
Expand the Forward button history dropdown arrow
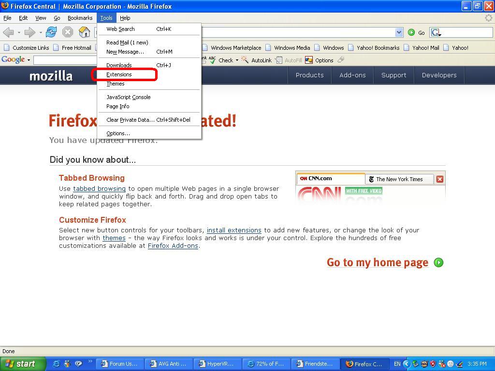(41, 32)
